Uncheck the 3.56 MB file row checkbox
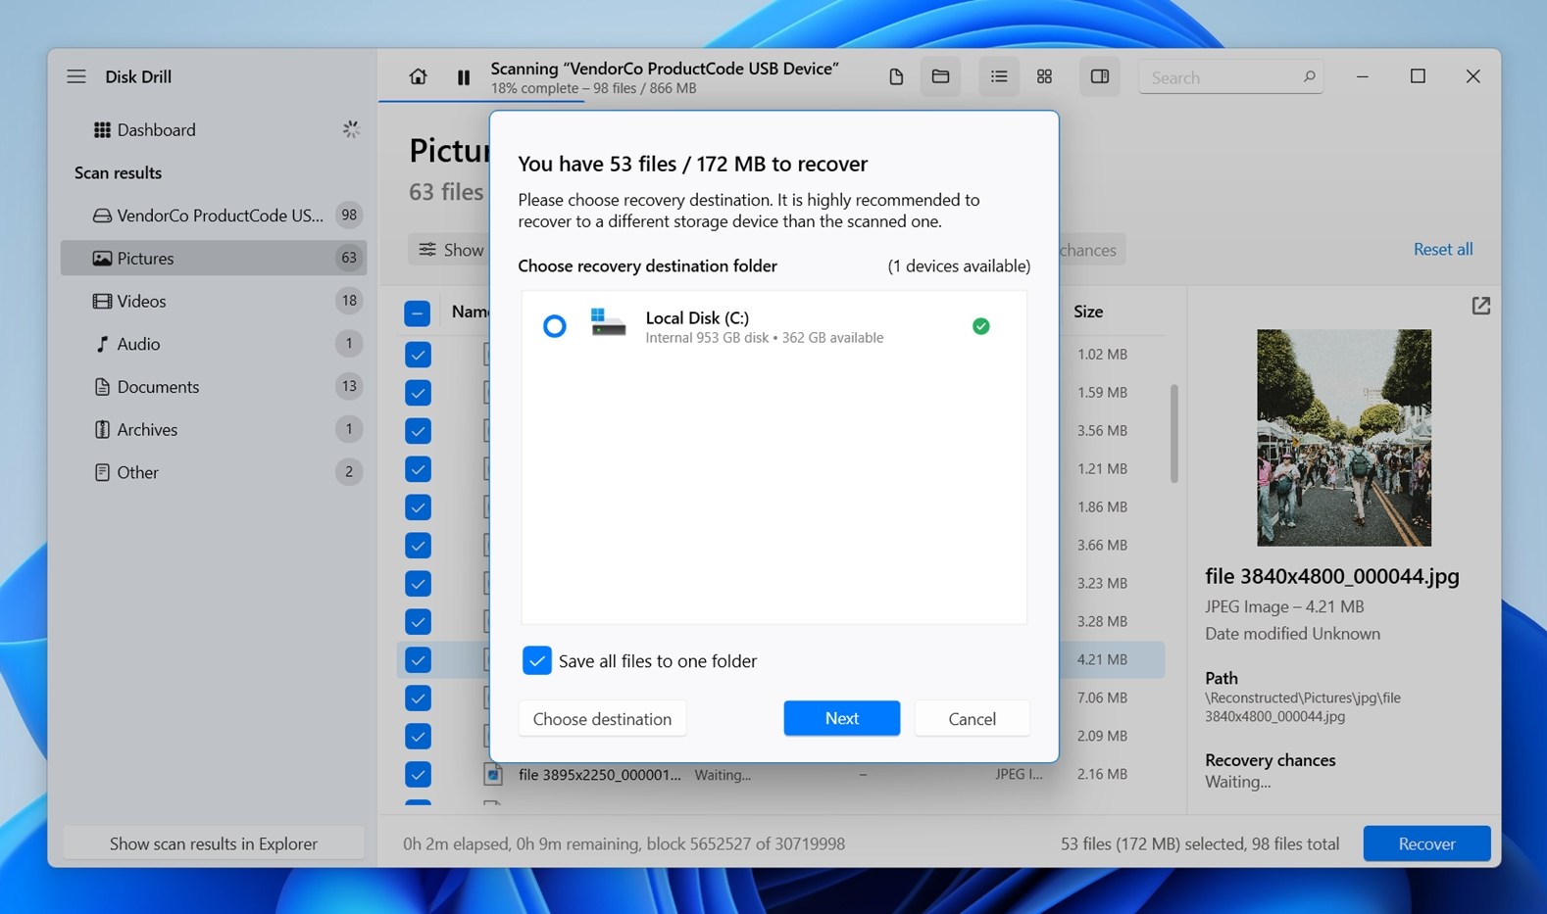Screen dimensions: 1547x914 pyautogui.click(x=418, y=431)
